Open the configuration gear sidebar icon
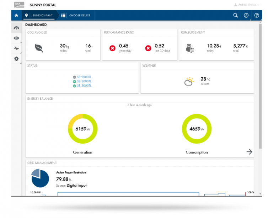 click(x=17, y=59)
